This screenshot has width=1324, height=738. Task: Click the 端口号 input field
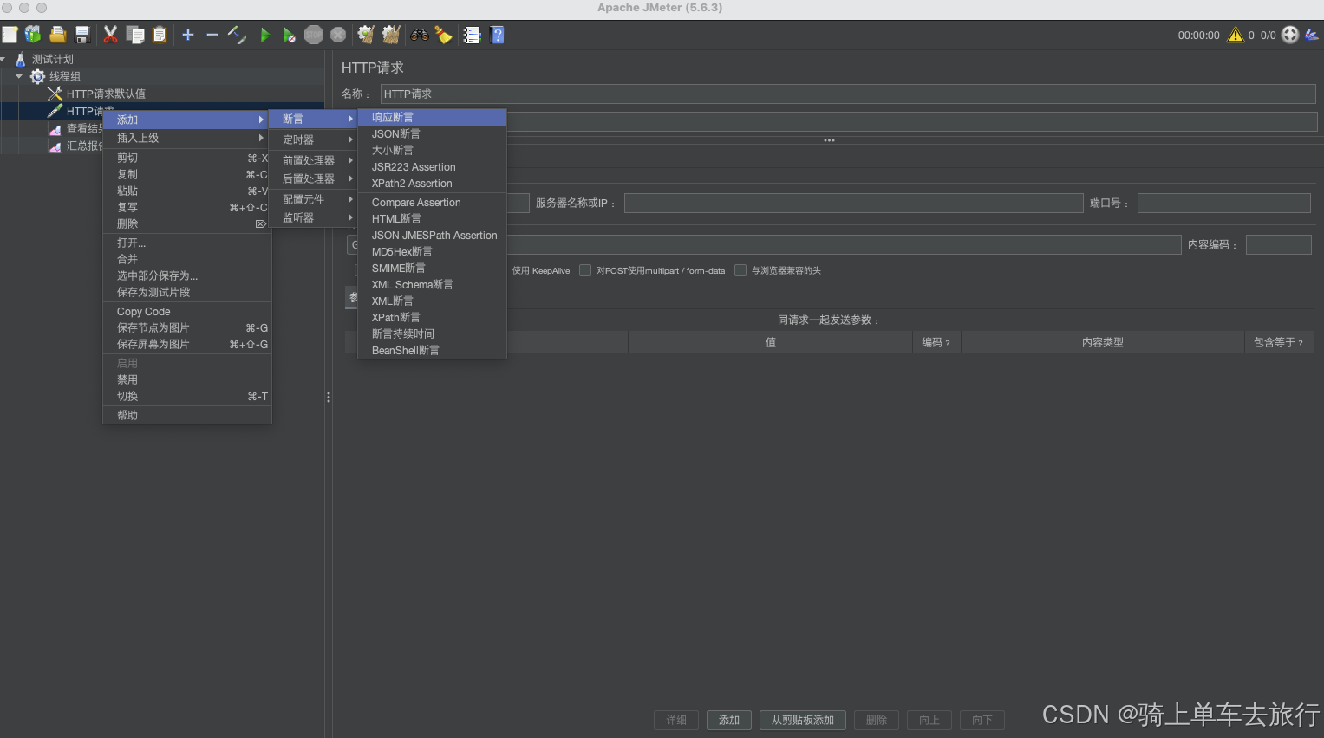click(1223, 203)
